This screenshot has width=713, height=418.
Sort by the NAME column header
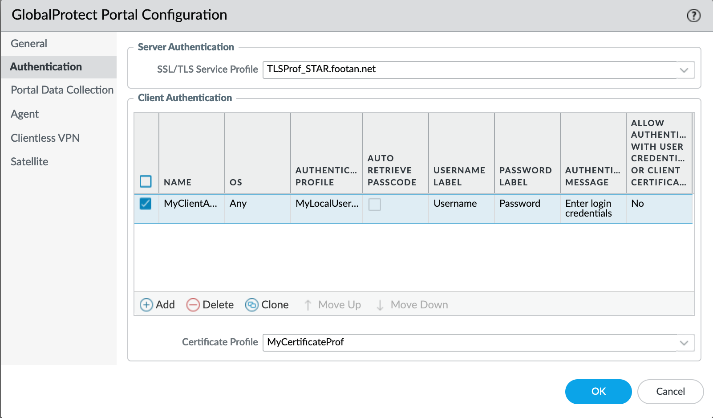click(192, 153)
